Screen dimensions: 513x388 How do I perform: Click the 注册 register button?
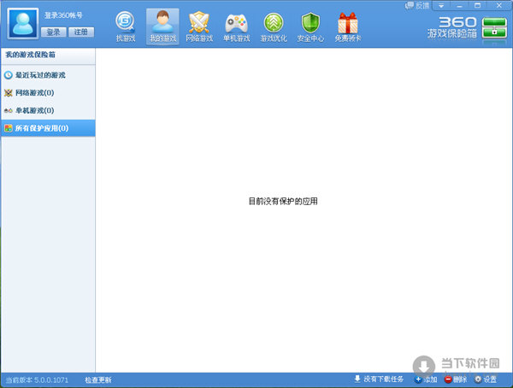point(81,32)
